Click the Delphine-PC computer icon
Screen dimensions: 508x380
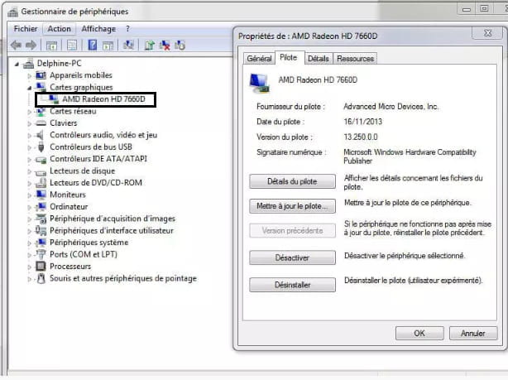28,63
